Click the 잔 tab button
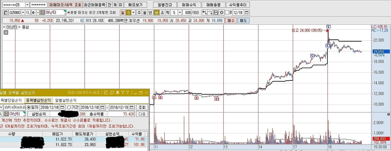The width and height of the screenshot is (391, 151). click(109, 5)
